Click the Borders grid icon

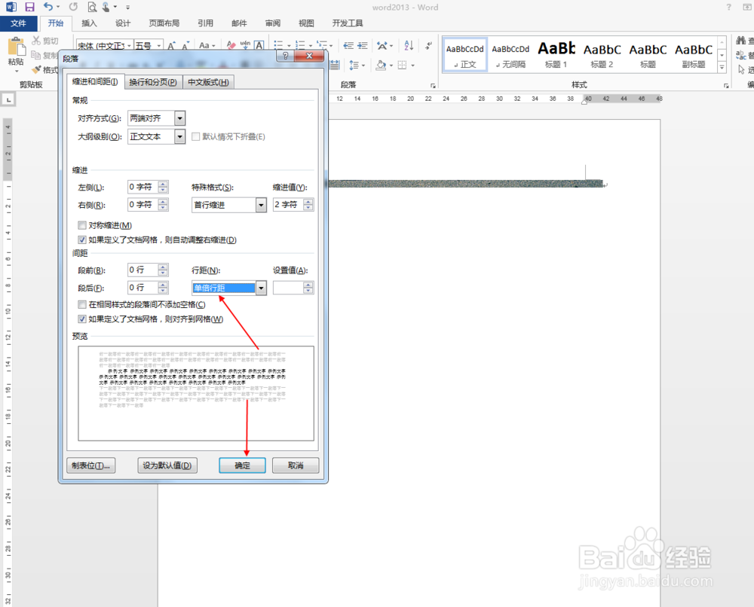point(403,65)
